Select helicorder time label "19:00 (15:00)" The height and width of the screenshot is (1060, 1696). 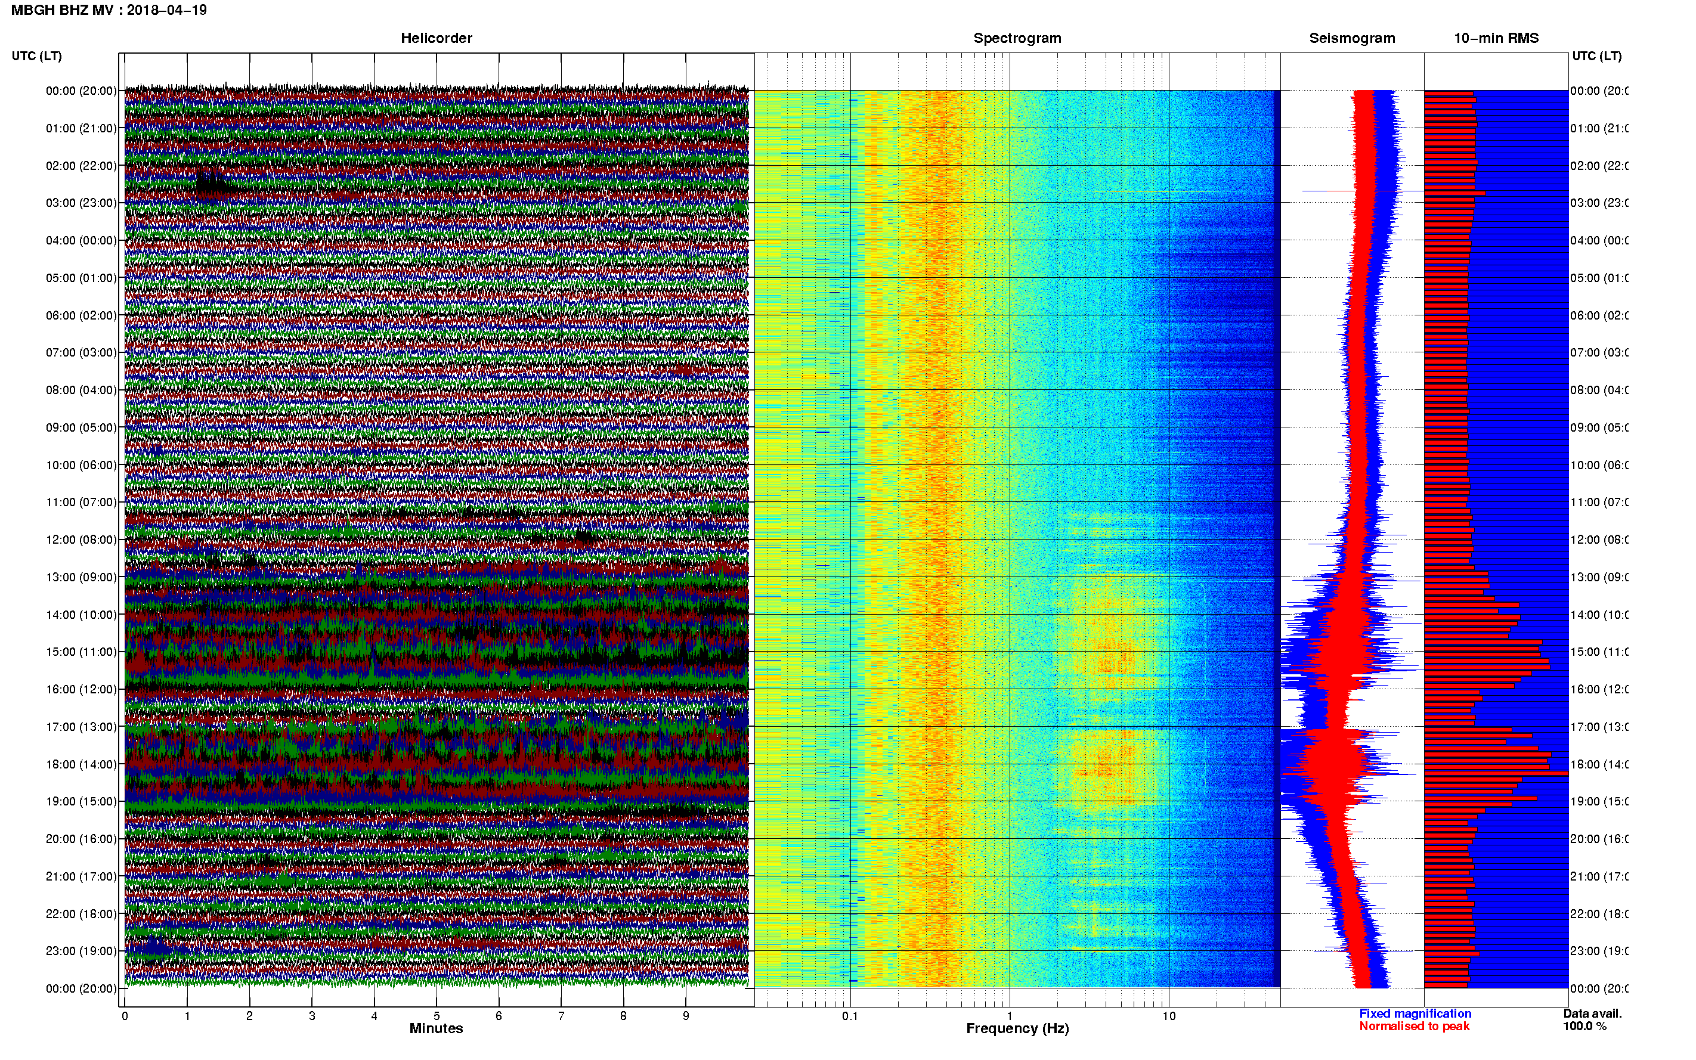pyautogui.click(x=81, y=801)
